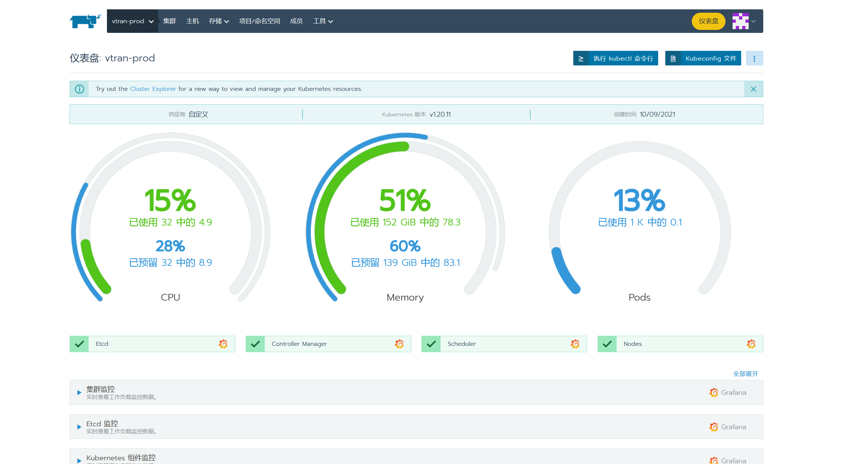Open the vtran-prod cluster dropdown
The width and height of the screenshot is (847, 464).
point(132,21)
